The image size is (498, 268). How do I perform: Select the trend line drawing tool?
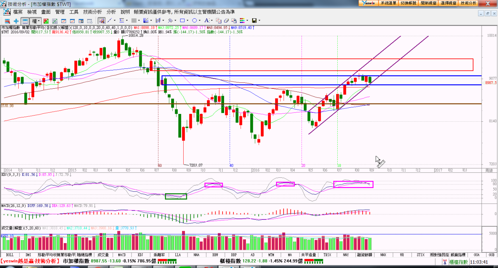110,21
